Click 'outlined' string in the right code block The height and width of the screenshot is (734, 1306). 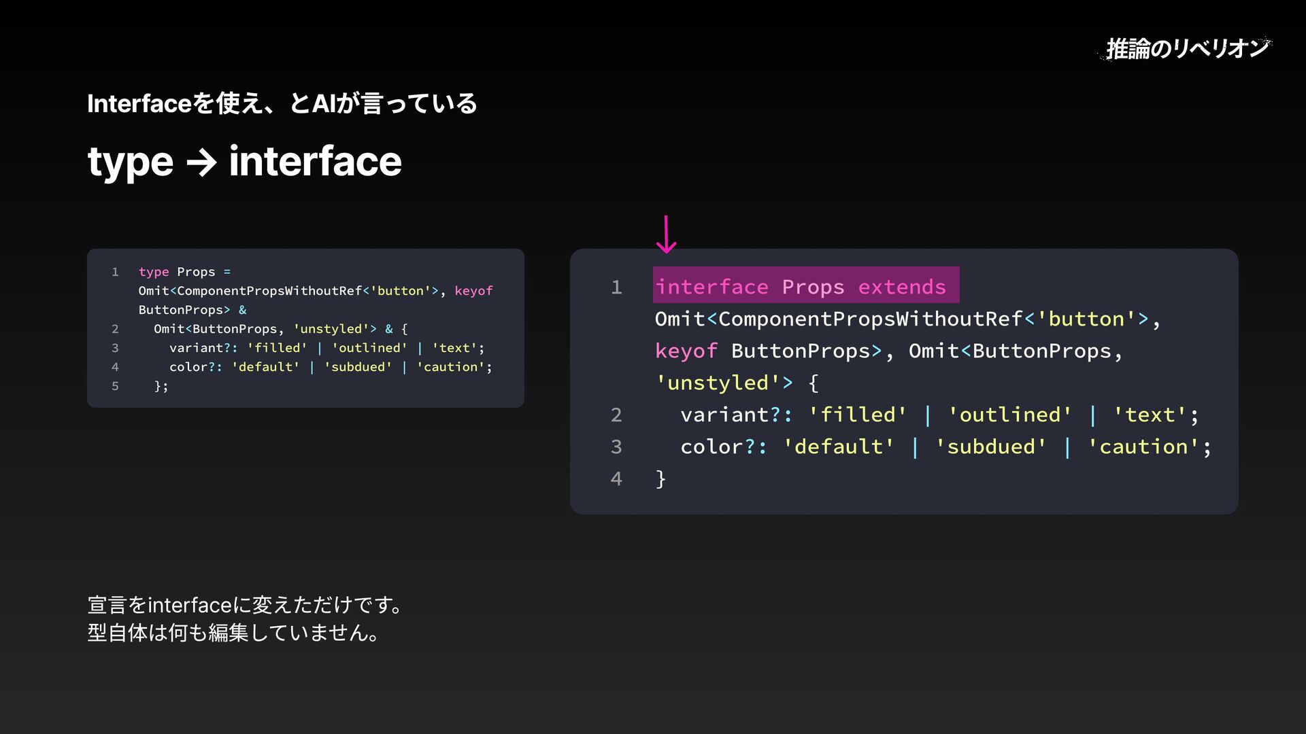(x=1009, y=415)
